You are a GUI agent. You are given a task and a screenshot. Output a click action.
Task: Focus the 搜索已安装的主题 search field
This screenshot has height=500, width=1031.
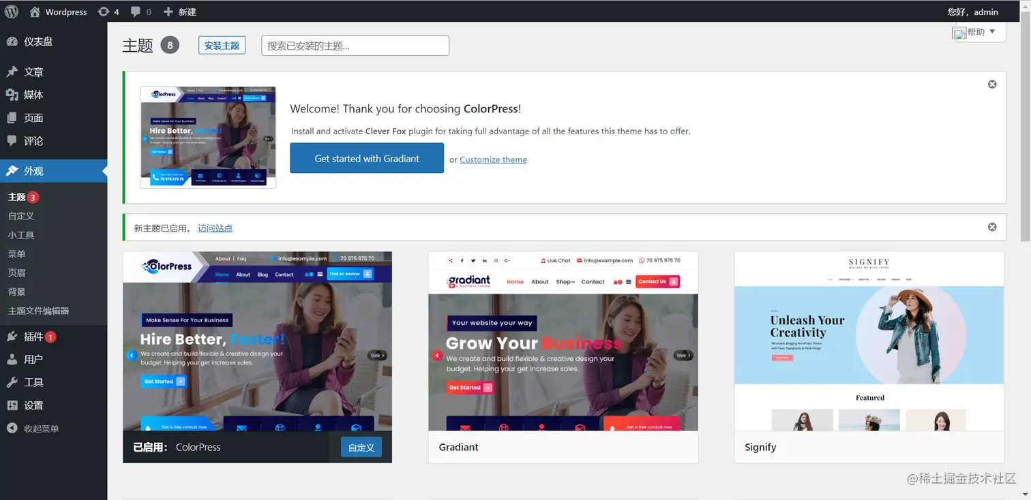click(x=355, y=46)
